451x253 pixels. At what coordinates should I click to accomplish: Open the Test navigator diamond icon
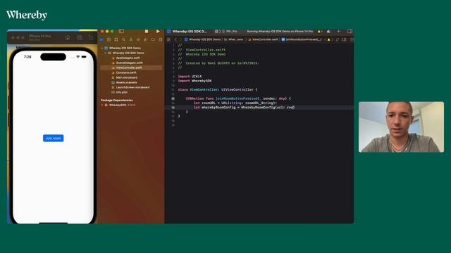tap(138, 39)
